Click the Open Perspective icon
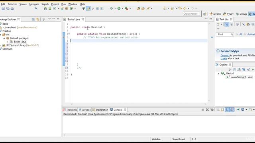The width and height of the screenshot is (255, 143). tap(204, 14)
